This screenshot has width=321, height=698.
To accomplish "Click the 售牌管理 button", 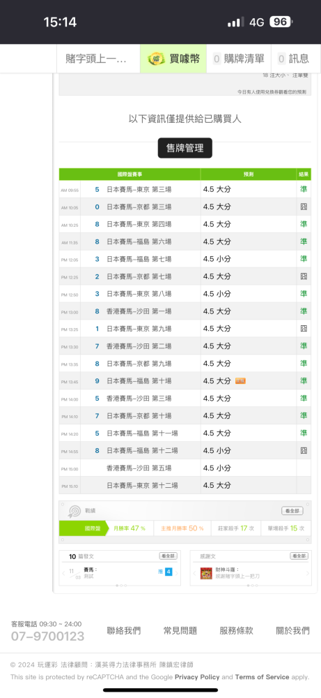I will [185, 148].
